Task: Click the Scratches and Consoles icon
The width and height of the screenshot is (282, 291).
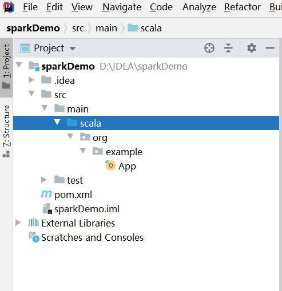Action: click(34, 237)
